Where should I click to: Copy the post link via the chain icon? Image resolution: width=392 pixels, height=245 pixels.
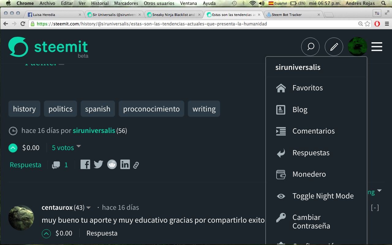point(136,164)
